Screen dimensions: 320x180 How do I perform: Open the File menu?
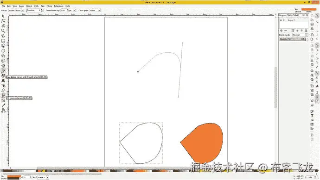3,6
